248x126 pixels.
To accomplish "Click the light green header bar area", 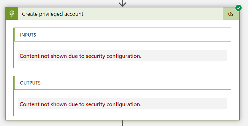I will pyautogui.click(x=152, y=14).
